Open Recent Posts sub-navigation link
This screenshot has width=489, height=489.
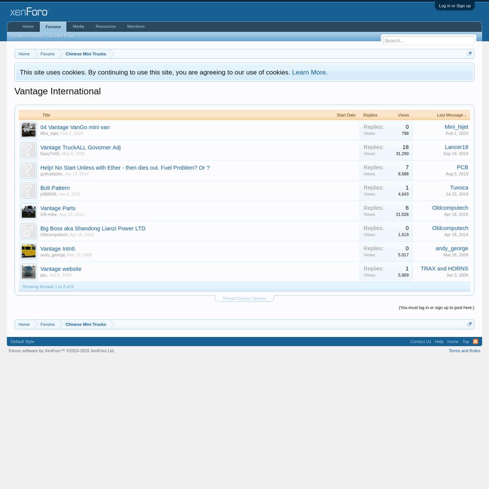coord(63,37)
